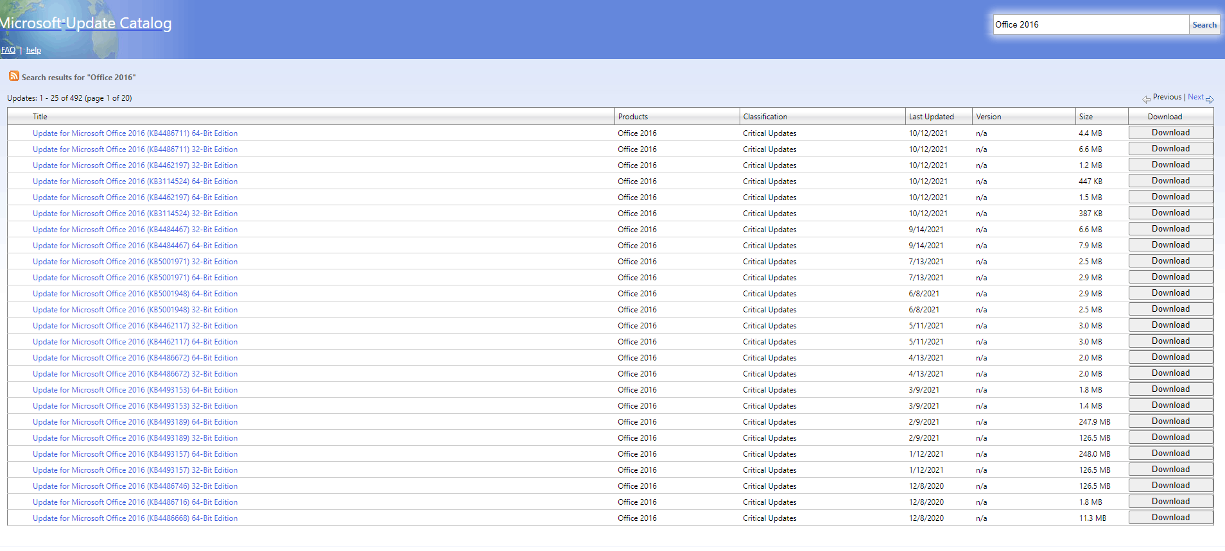Sort by the Size column header
The image size is (1225, 551).
pos(1086,117)
